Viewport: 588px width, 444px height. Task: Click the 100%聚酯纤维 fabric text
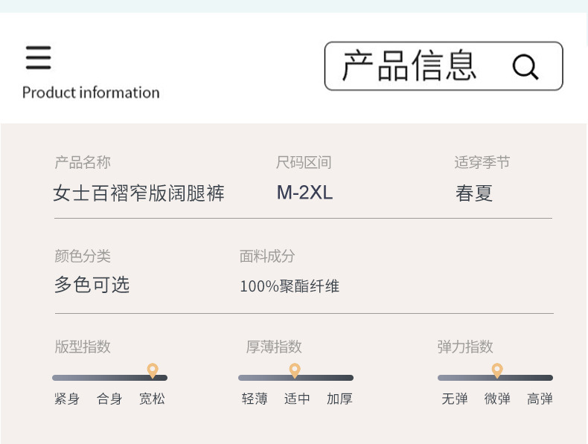tap(290, 286)
